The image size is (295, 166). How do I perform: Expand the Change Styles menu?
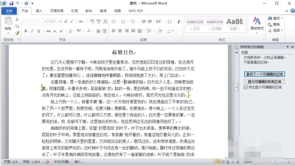(257, 25)
